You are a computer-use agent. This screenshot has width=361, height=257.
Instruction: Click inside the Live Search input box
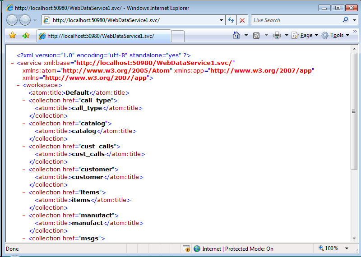tap(296, 20)
